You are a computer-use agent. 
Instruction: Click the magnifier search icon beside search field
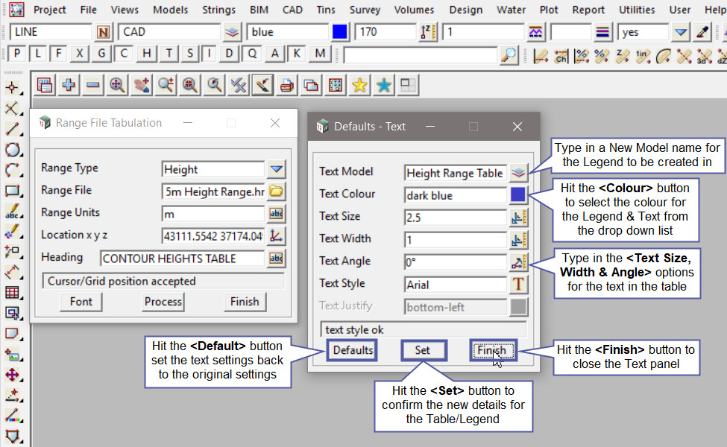[x=509, y=55]
